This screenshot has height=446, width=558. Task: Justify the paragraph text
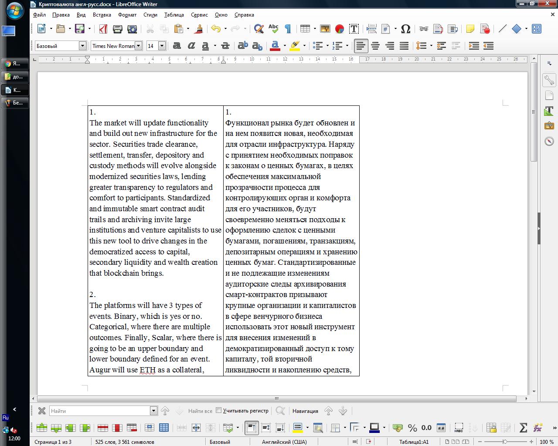[x=404, y=46]
